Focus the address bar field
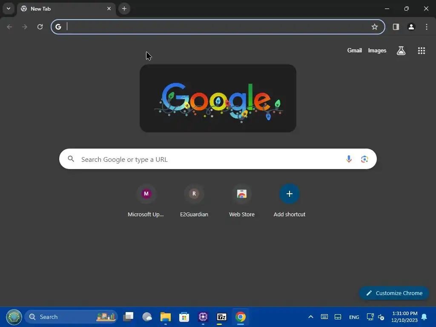436x327 pixels. click(218, 27)
